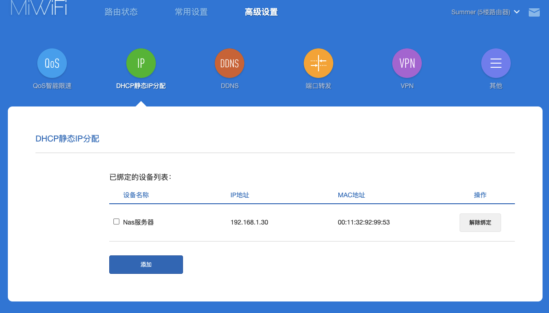Click the 解除绑定 unbind button
The image size is (549, 313).
tap(480, 222)
